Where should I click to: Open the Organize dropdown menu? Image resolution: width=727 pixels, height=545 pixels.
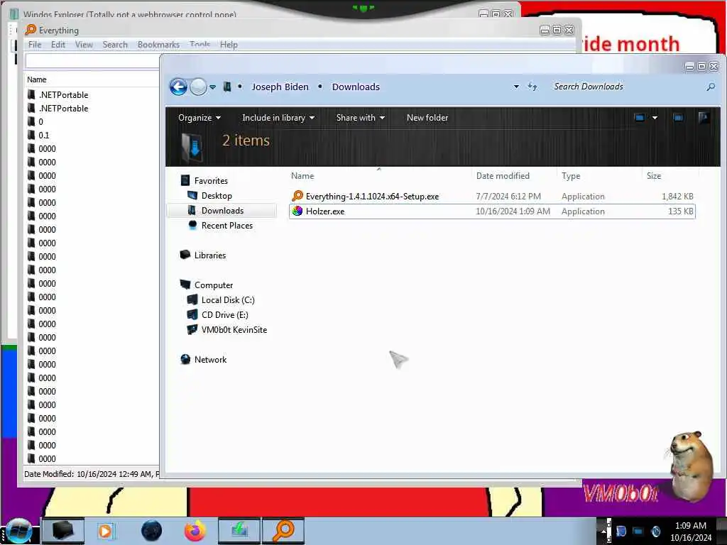pyautogui.click(x=199, y=118)
